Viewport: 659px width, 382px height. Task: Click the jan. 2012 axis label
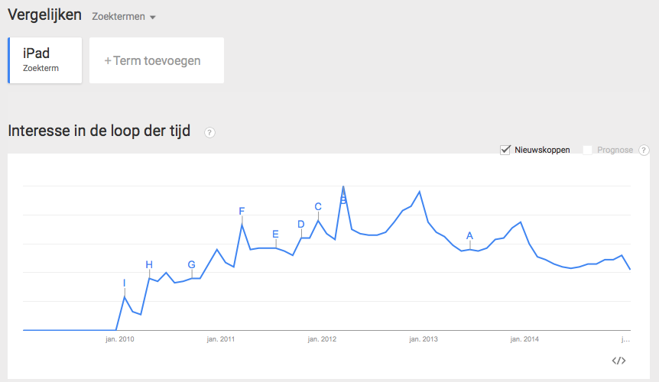point(323,338)
